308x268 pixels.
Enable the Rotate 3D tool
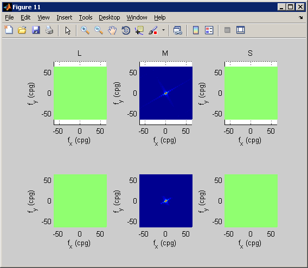(126, 30)
